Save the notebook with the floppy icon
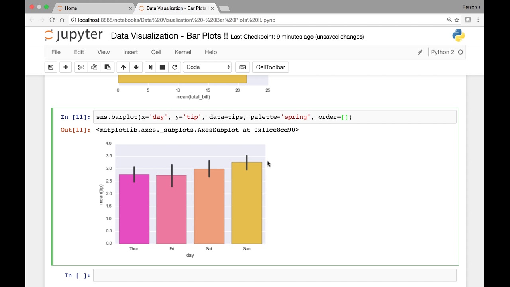This screenshot has height=287, width=510. (51, 67)
